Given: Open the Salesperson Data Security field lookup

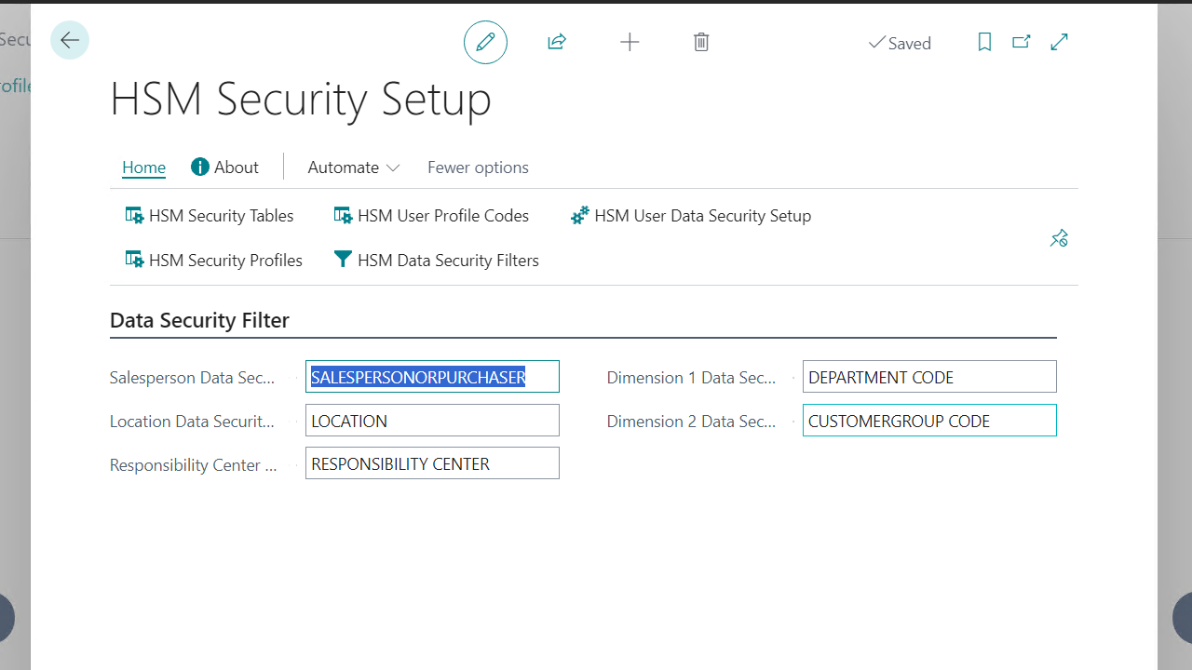Looking at the screenshot, I should pyautogui.click(x=432, y=376).
